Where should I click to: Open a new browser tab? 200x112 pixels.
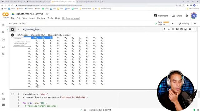[x=103, y=2]
